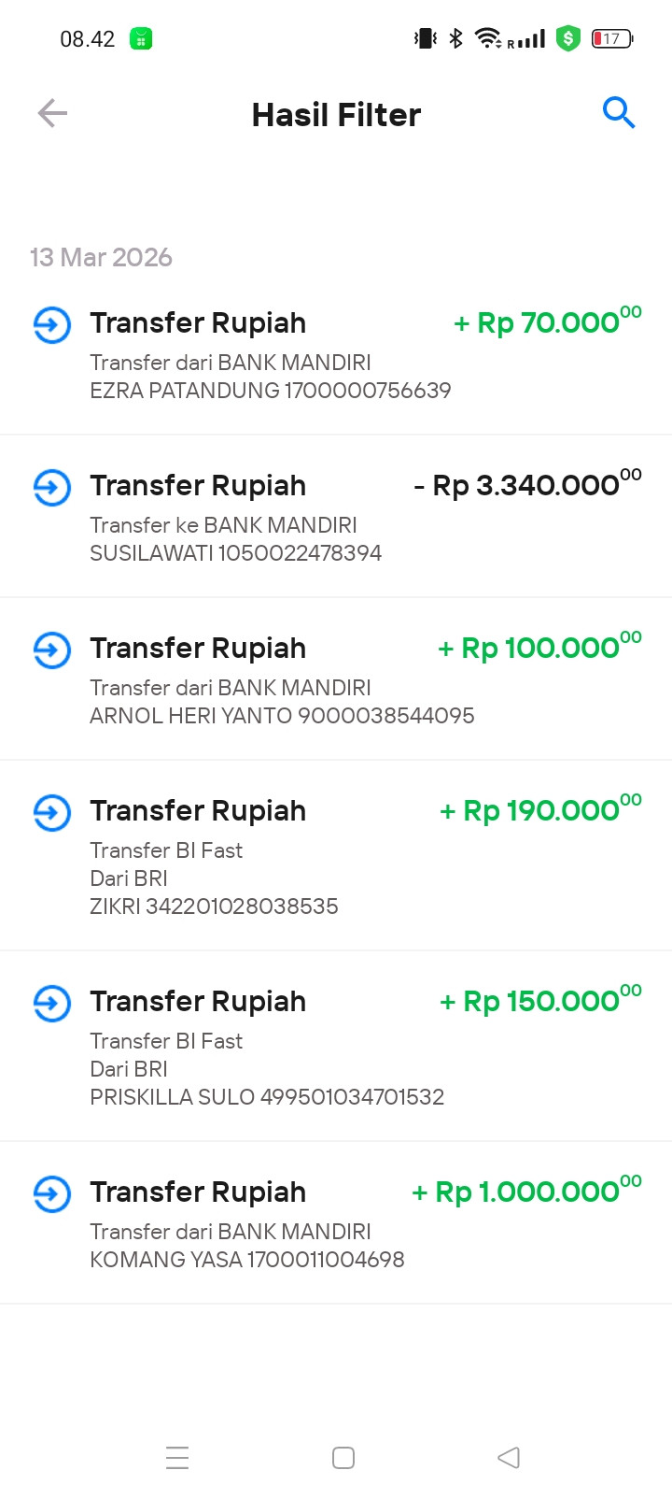This screenshot has height=1499, width=672.
Task: Tap the Android home square button
Action: [343, 1458]
